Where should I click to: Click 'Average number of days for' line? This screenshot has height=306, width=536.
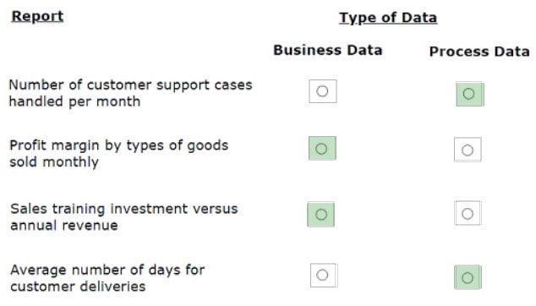click(107, 270)
